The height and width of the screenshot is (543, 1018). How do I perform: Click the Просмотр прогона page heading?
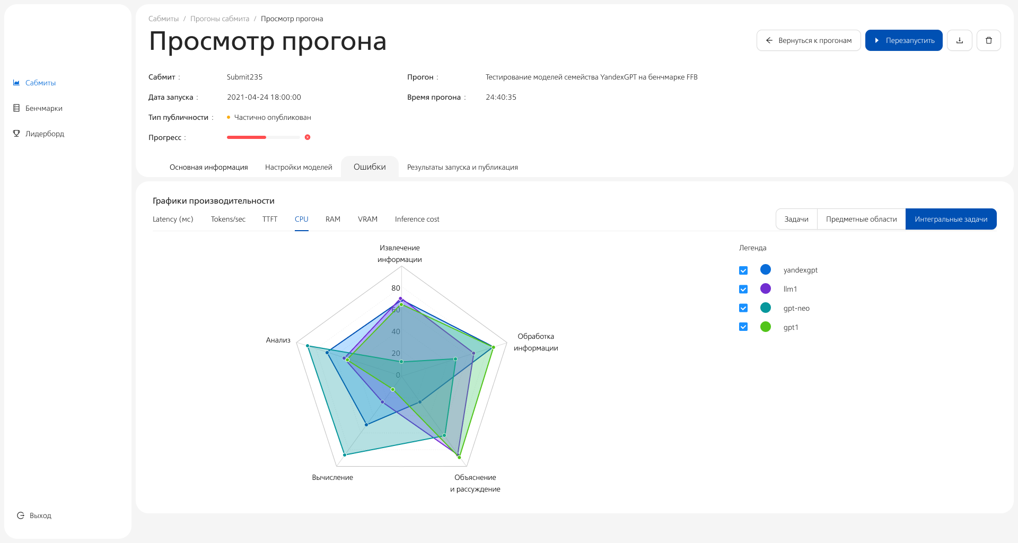[268, 41]
